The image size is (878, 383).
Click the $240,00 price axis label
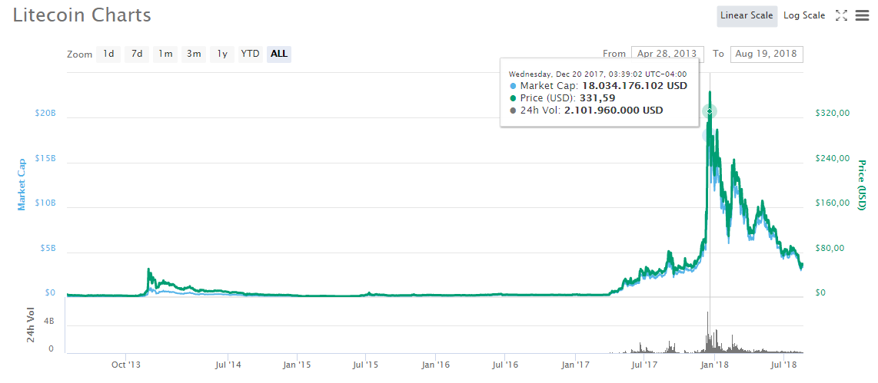pos(833,158)
